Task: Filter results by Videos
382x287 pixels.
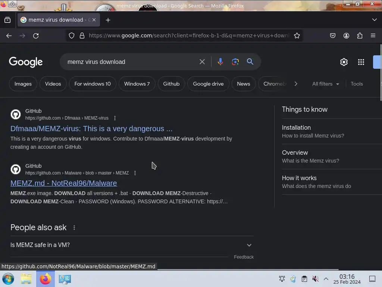Action: click(x=53, y=84)
